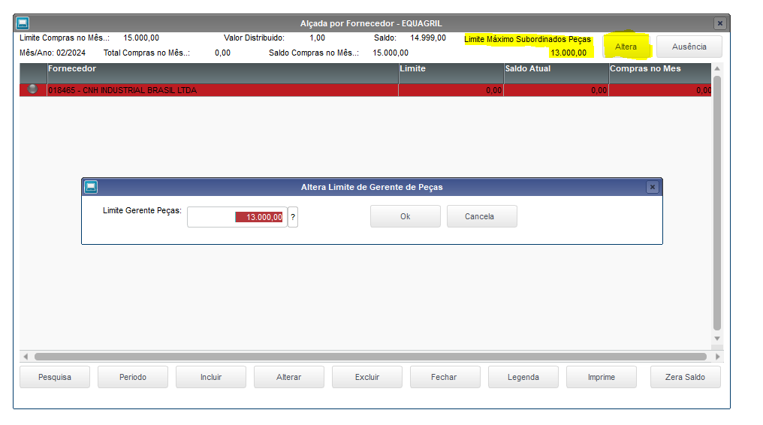This screenshot has height=425, width=763.
Task: Select the gray status dot for CNH Industrial
Action: point(32,89)
